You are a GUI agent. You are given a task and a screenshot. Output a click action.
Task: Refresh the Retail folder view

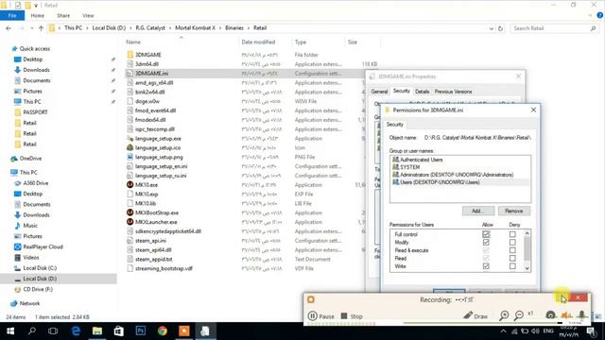click(500, 28)
